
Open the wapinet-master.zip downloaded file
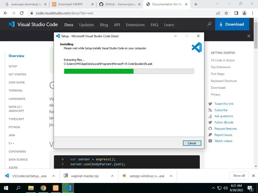(x=85, y=176)
